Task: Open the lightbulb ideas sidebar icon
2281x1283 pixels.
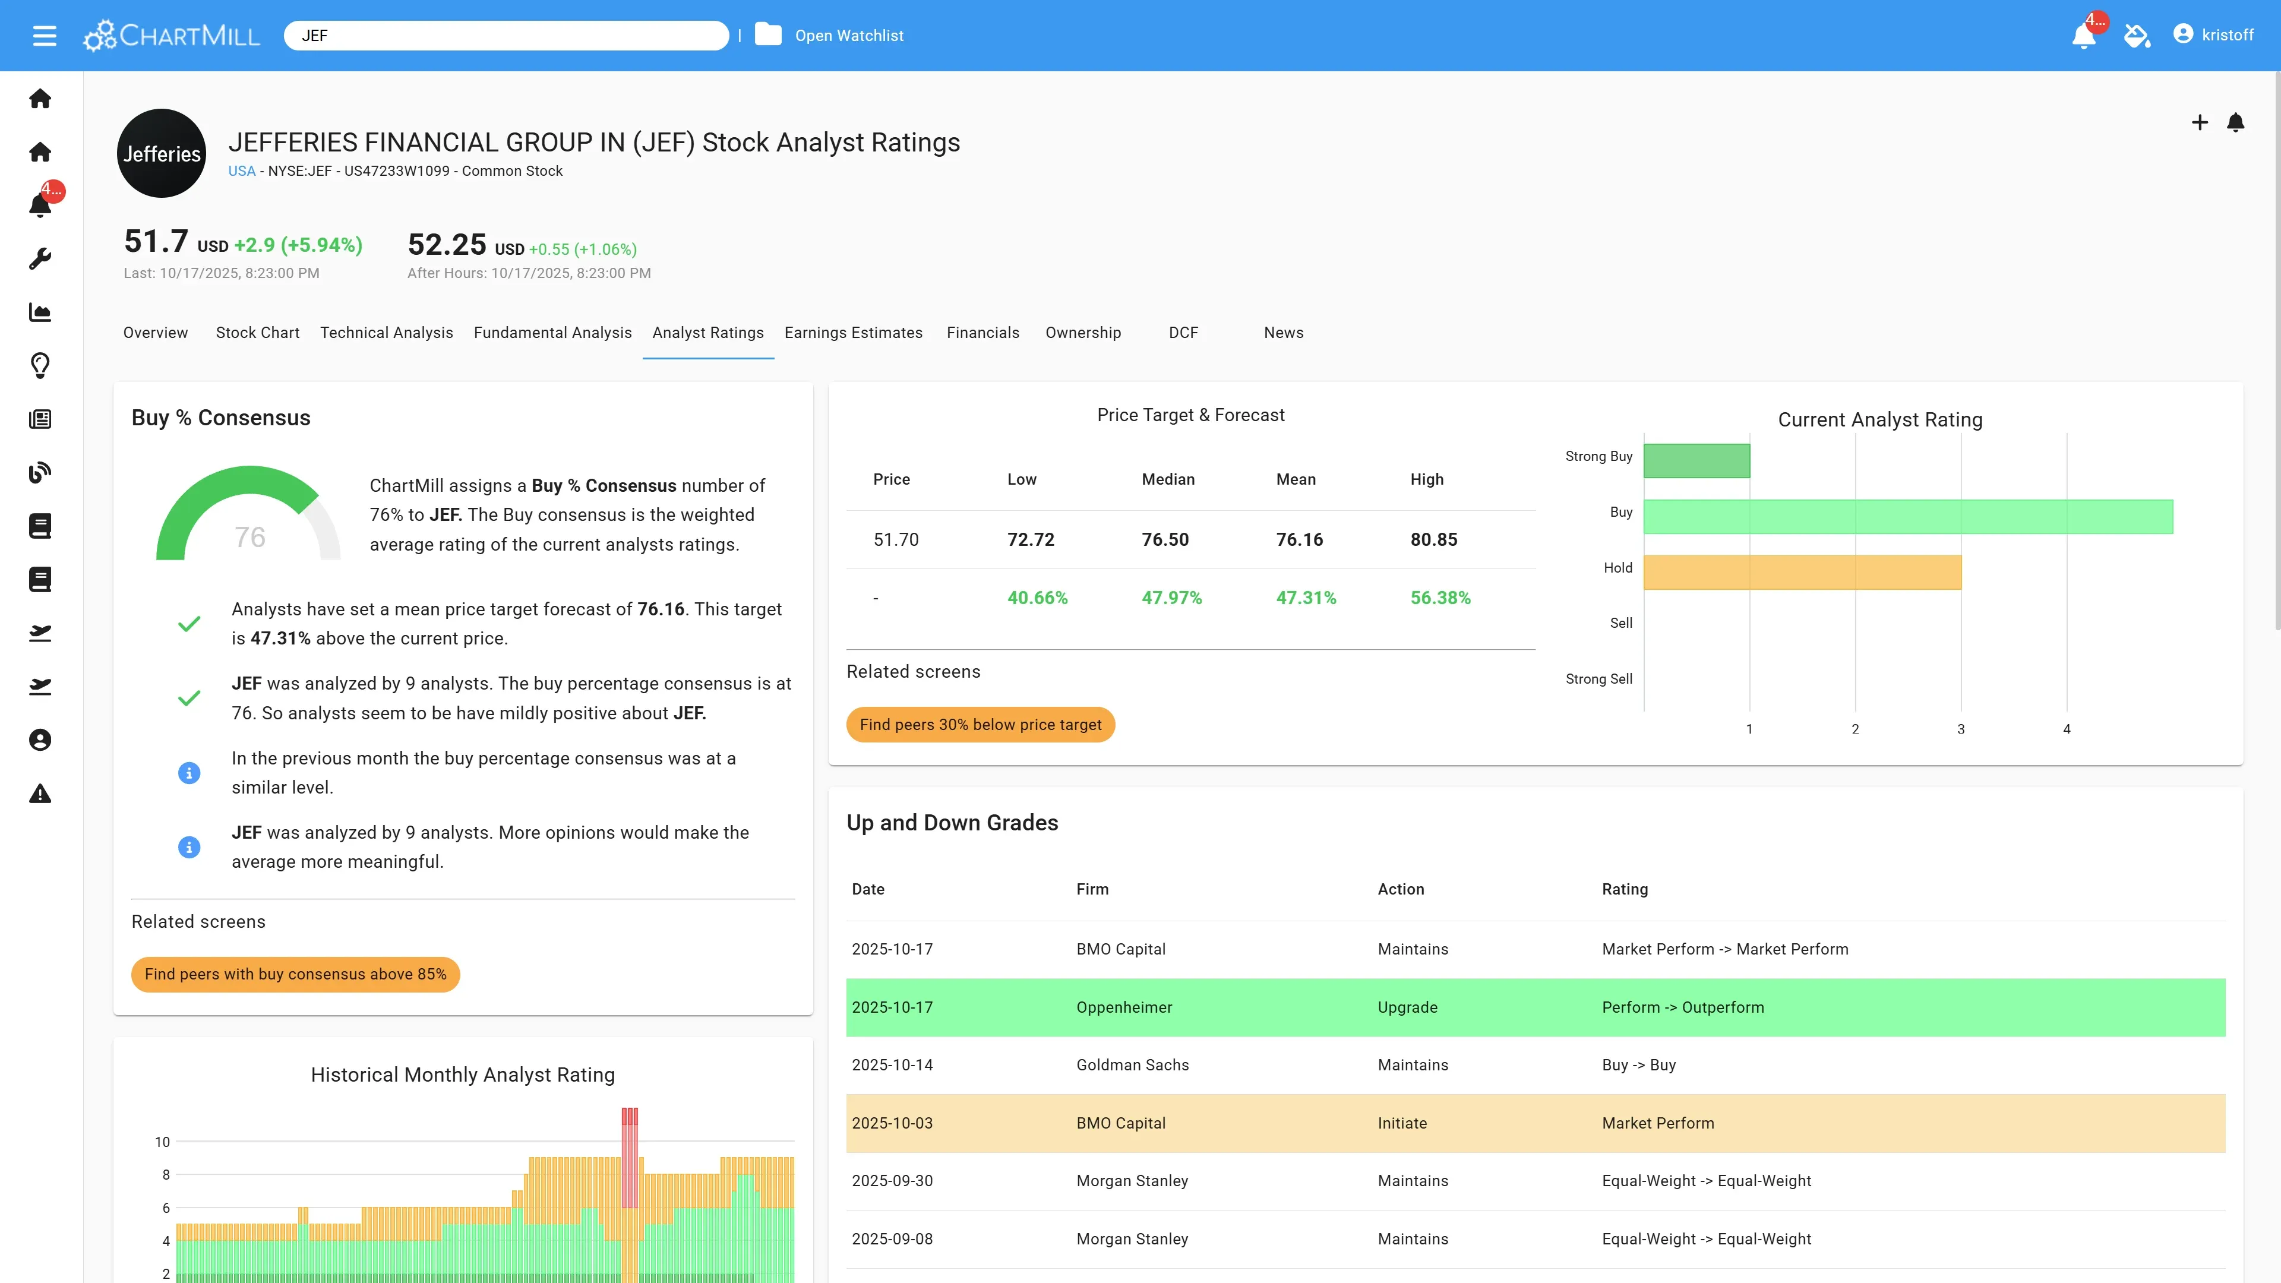Action: pos(40,365)
